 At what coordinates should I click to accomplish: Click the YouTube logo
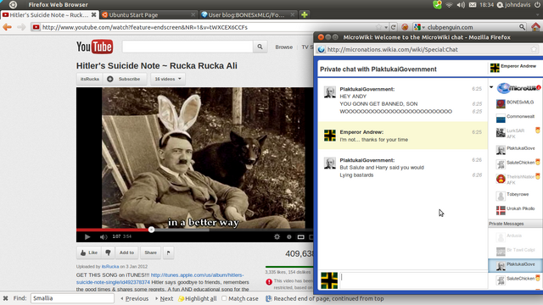point(94,47)
